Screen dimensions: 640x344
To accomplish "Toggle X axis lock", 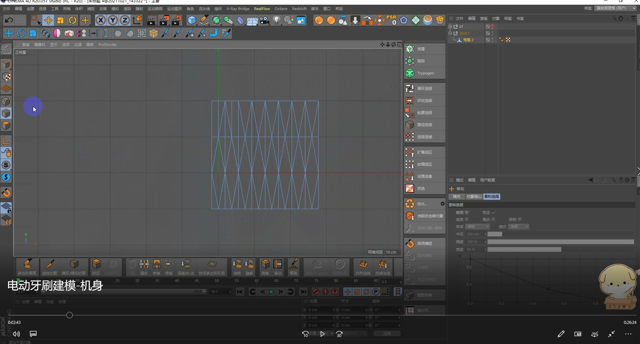I will pos(100,20).
